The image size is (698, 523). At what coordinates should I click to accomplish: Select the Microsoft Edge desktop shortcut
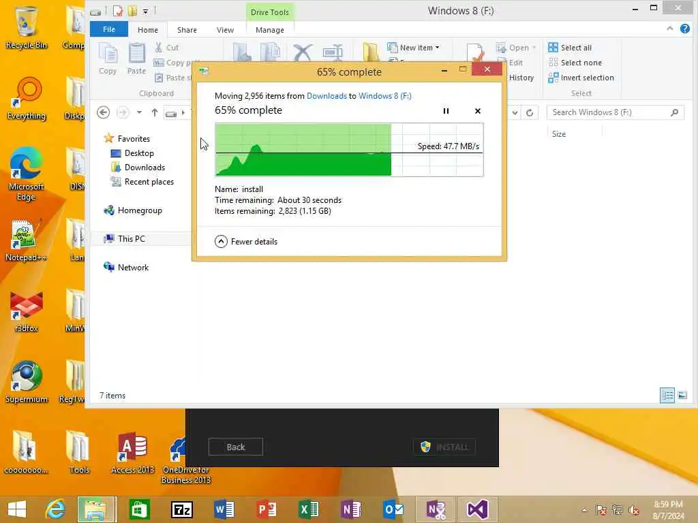(x=27, y=174)
